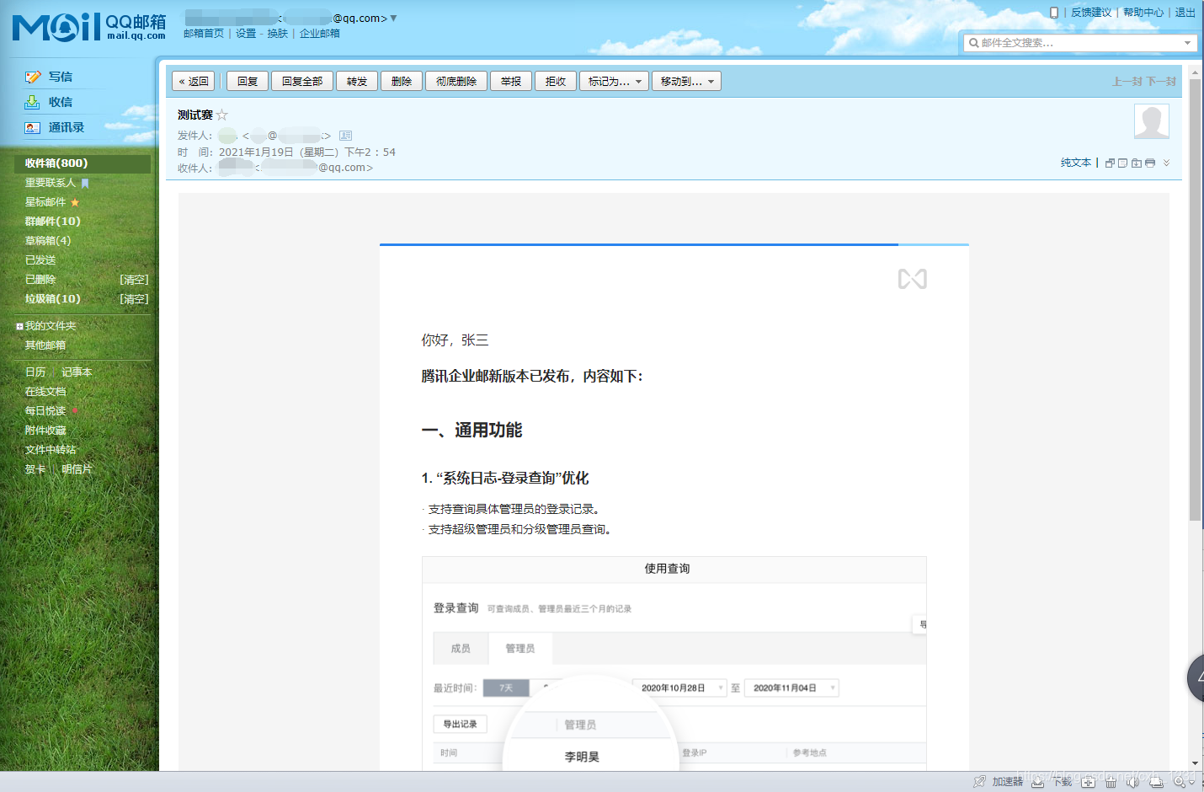Go to 下一封 next email
Image resolution: width=1204 pixels, height=792 pixels.
click(1162, 82)
